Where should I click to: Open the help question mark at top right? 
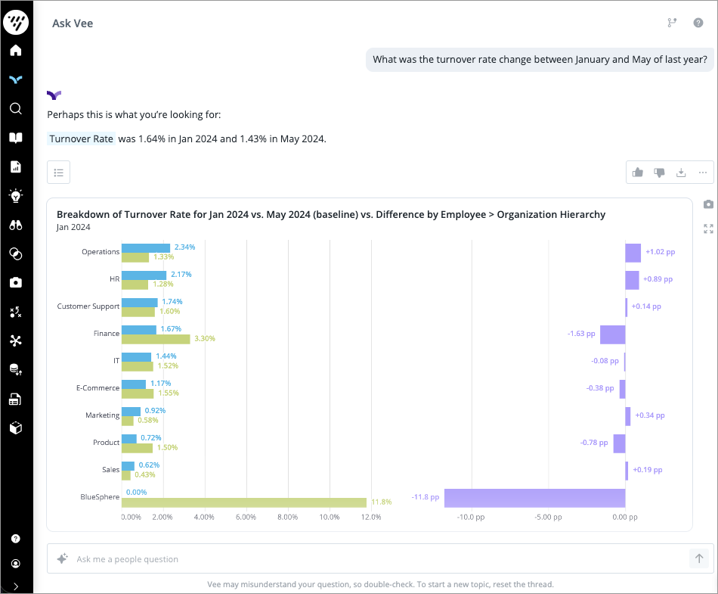tap(698, 23)
